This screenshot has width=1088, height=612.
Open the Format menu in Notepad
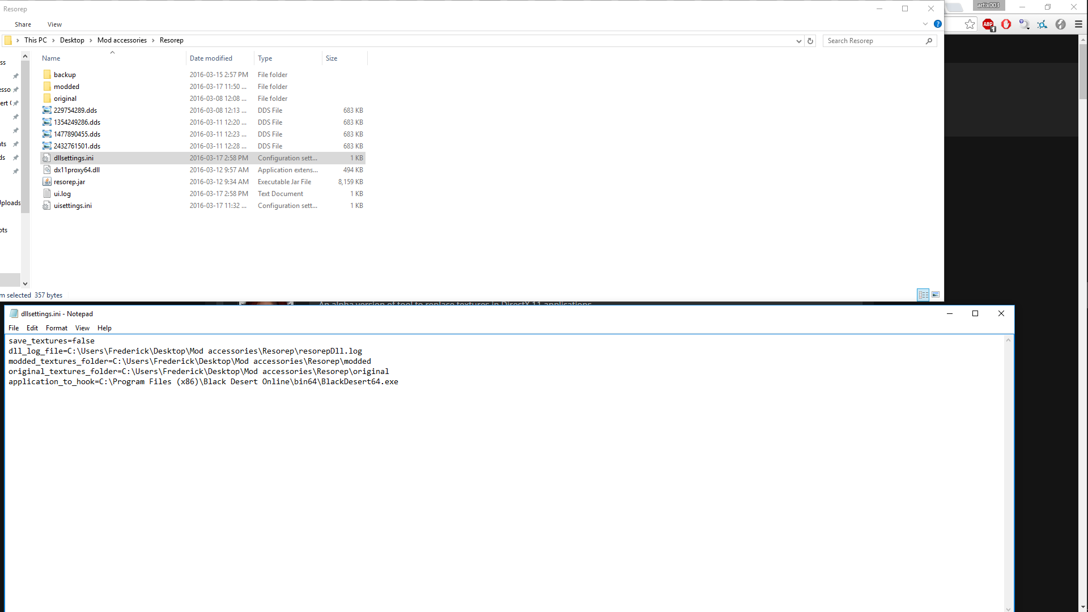(56, 328)
